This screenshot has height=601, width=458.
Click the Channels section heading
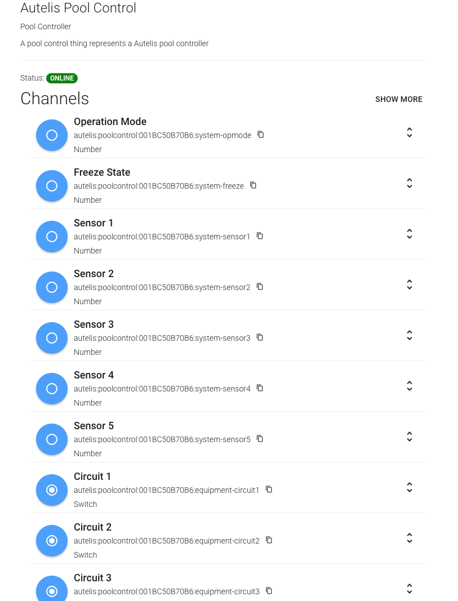[x=55, y=99]
